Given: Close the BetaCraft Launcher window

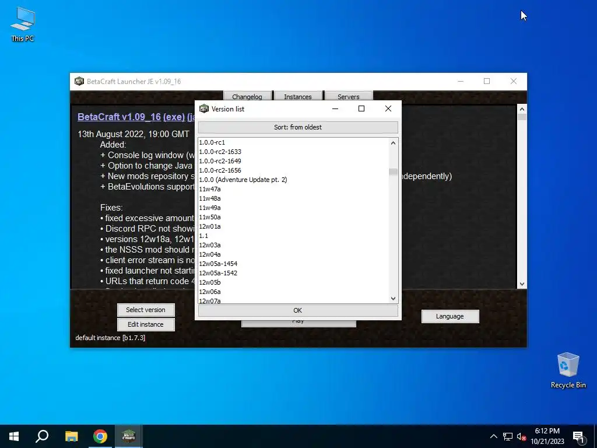Looking at the screenshot, I should click(x=514, y=81).
